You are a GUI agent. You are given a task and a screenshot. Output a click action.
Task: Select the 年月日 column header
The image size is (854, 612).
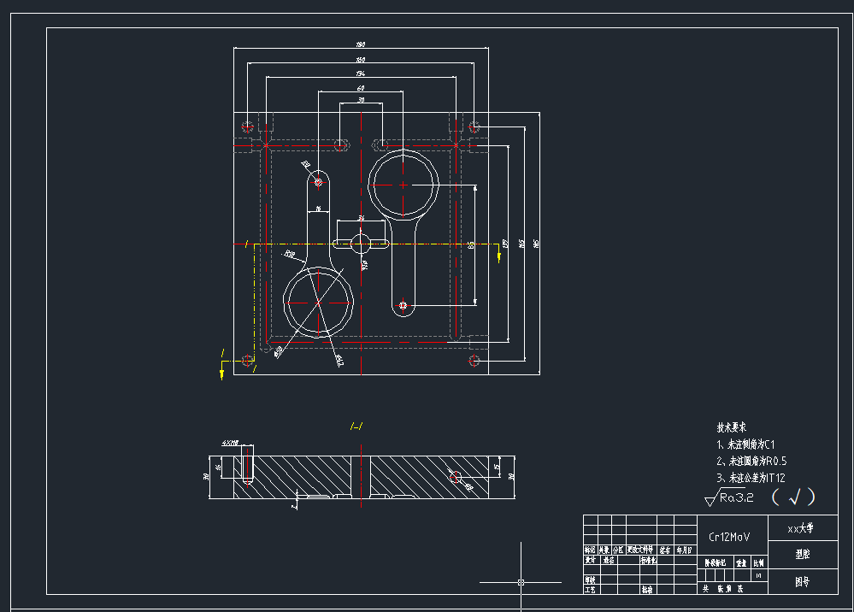685,550
